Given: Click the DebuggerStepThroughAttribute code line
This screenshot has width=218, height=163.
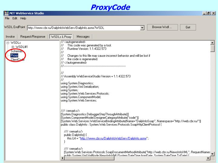Looking at the screenshot, I should (95, 114).
